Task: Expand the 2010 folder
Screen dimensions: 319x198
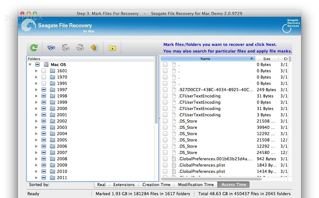Action: point(36,171)
